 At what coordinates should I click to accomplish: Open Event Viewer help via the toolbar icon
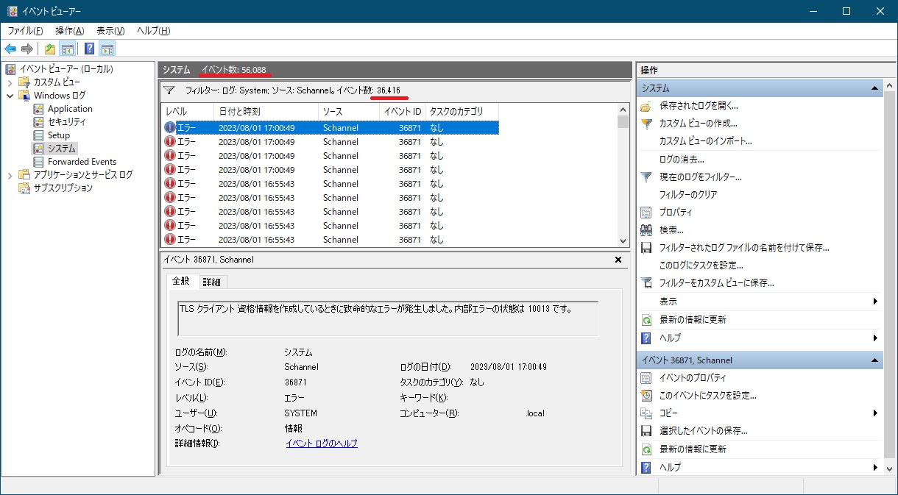[88, 49]
